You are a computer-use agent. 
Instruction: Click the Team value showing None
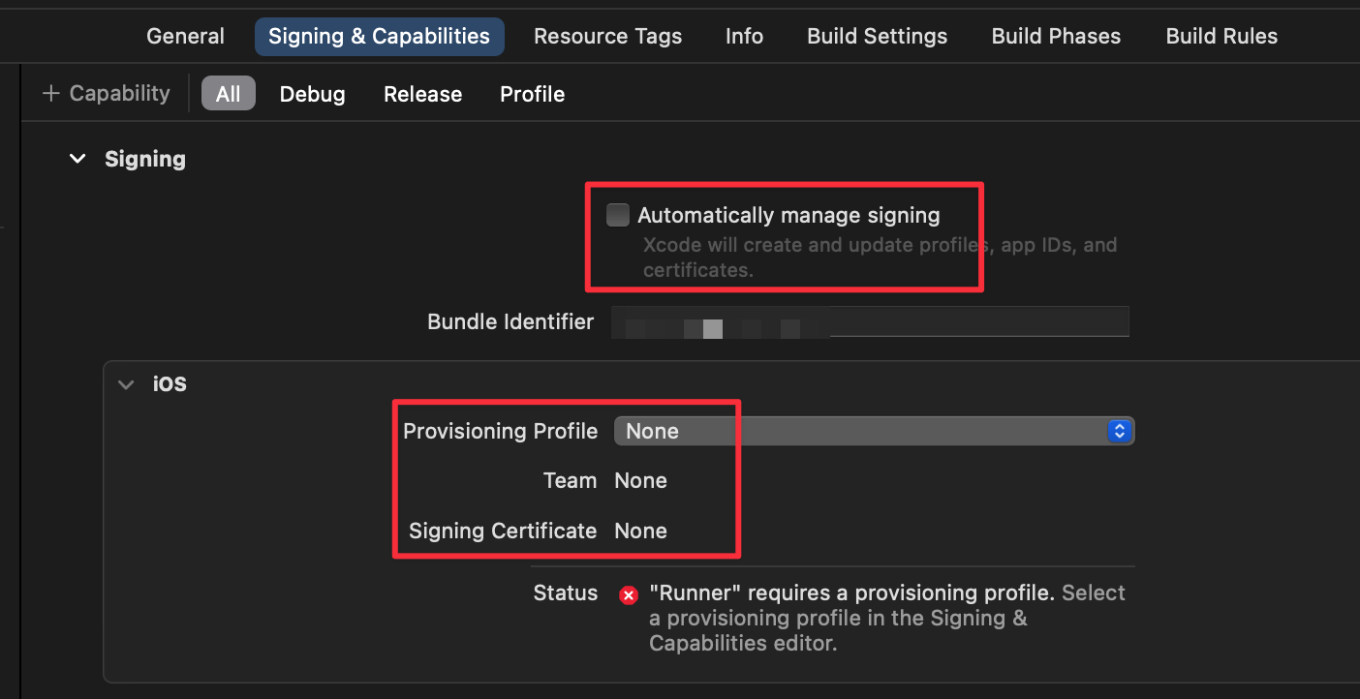640,481
